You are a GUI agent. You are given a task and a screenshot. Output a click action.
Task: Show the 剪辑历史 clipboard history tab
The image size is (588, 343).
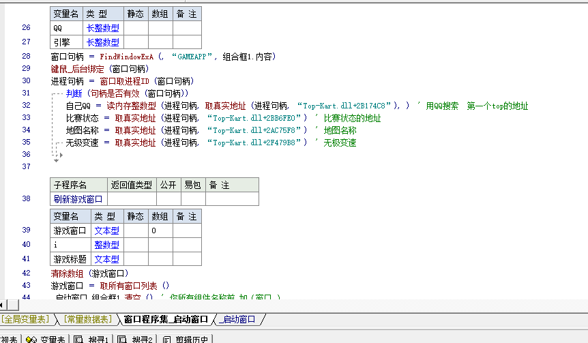[187, 339]
